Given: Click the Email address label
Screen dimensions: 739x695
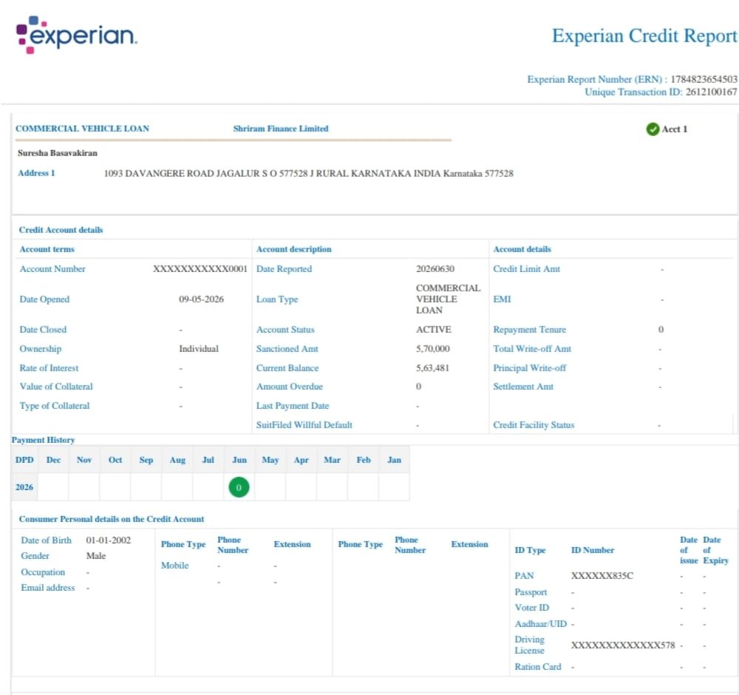Looking at the screenshot, I should point(47,588).
